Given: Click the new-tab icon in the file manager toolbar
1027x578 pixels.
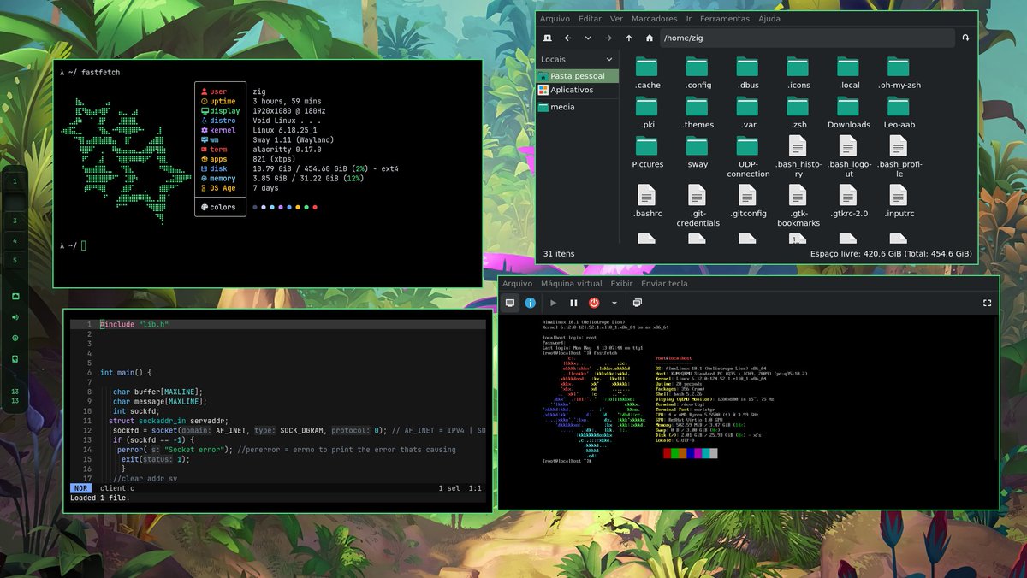Looking at the screenshot, I should click(547, 38).
